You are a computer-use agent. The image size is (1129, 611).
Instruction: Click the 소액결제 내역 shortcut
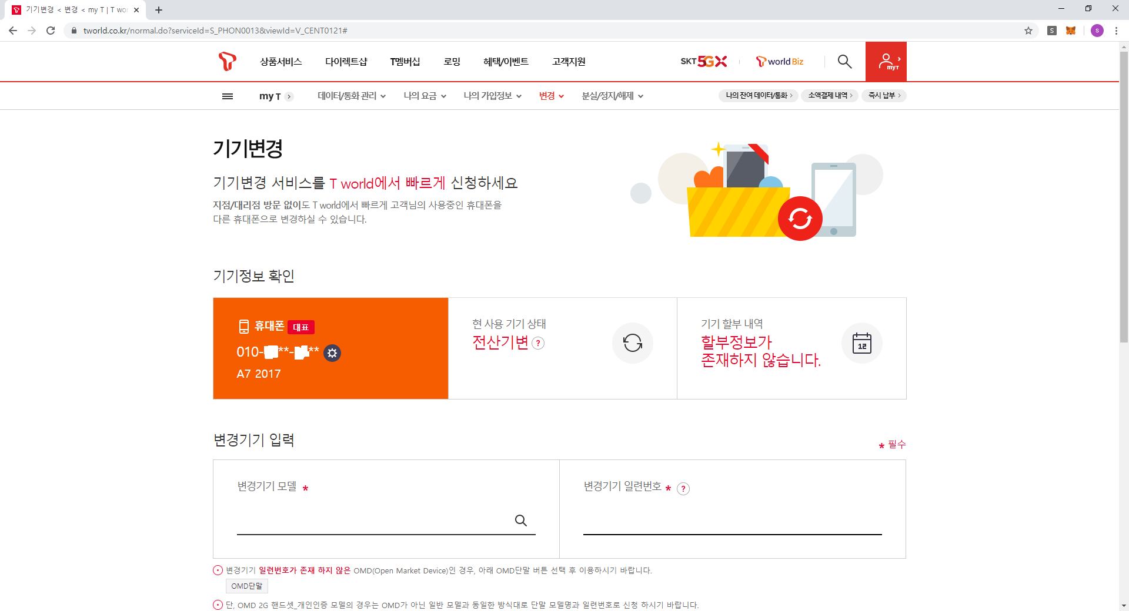point(830,95)
